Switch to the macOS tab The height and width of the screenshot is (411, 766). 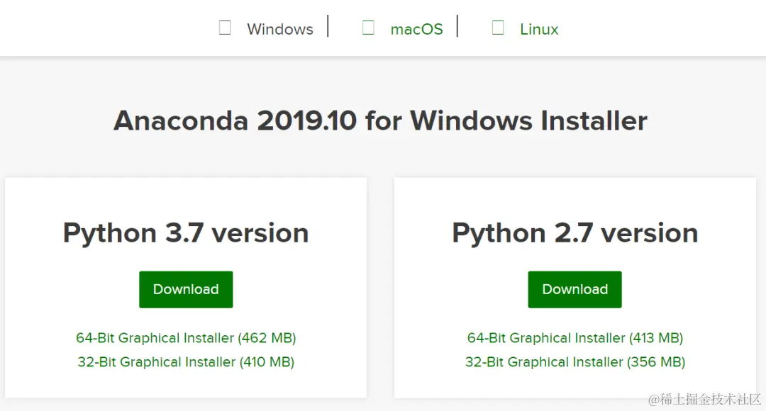(x=416, y=29)
